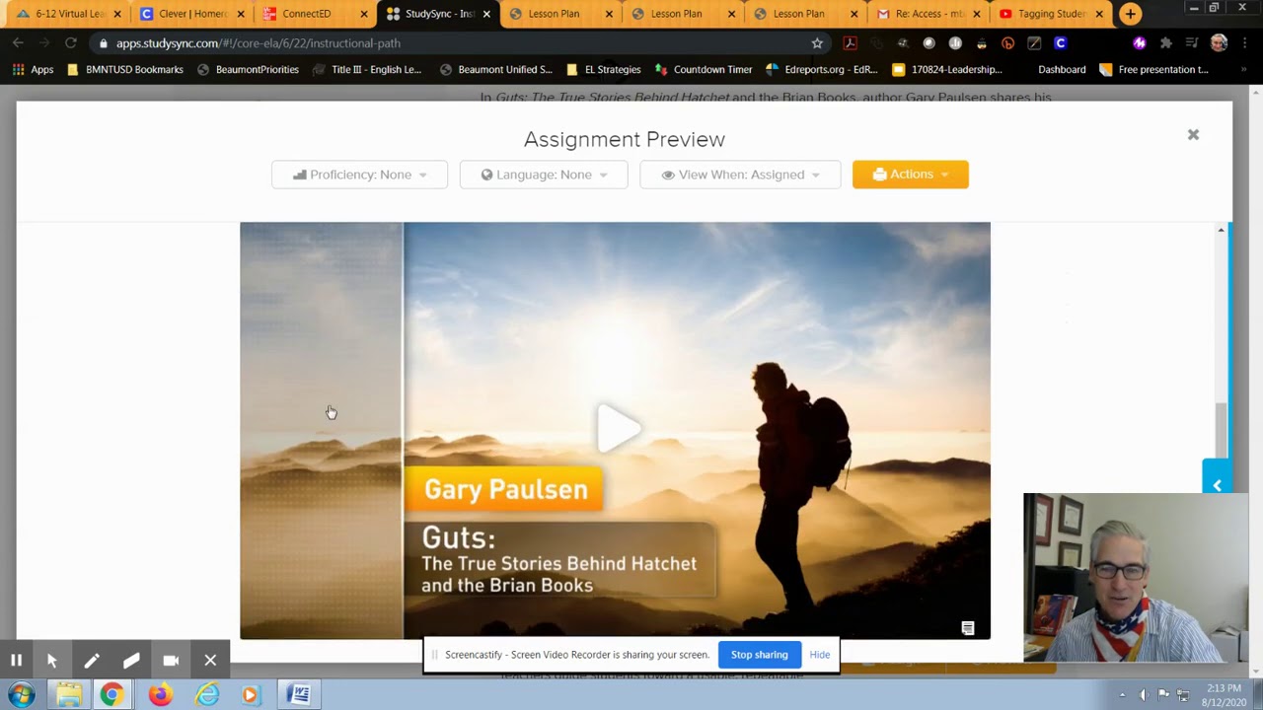Click the address bar URL

(x=258, y=43)
